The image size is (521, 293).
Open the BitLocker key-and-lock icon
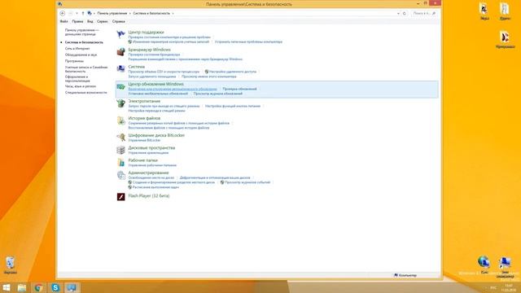tap(121, 137)
